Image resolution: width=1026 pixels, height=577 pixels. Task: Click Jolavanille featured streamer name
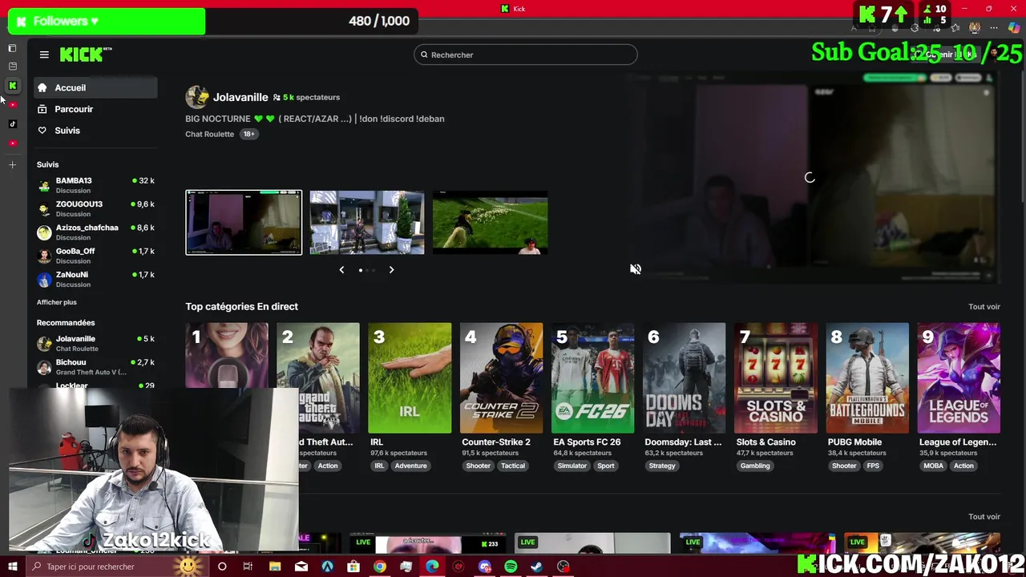pyautogui.click(x=240, y=97)
